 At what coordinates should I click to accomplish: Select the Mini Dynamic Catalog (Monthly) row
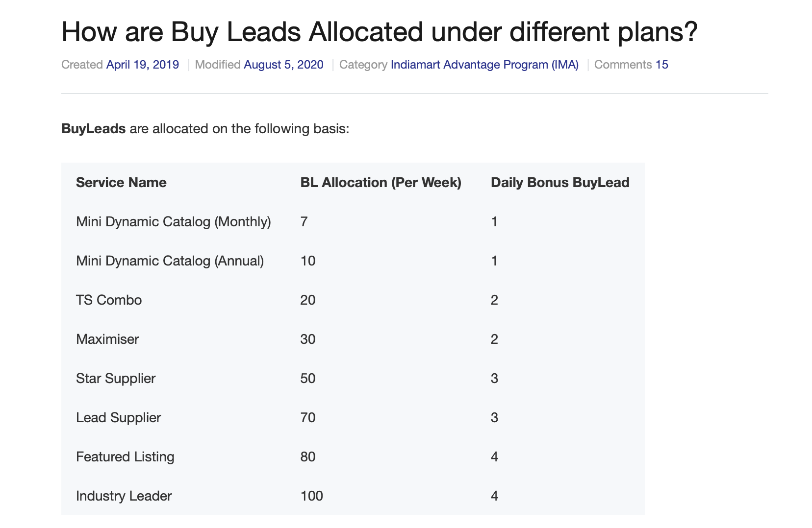coord(353,221)
